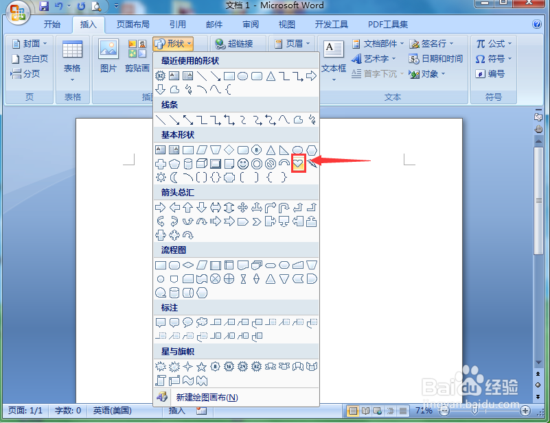Select the four-way arrow shape
The width and height of the screenshot is (550, 423).
[243, 207]
